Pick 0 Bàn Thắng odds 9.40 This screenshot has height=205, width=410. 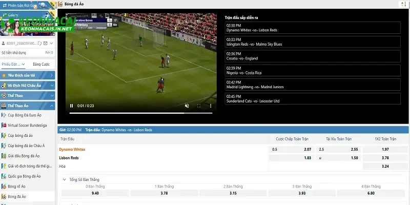(95, 193)
